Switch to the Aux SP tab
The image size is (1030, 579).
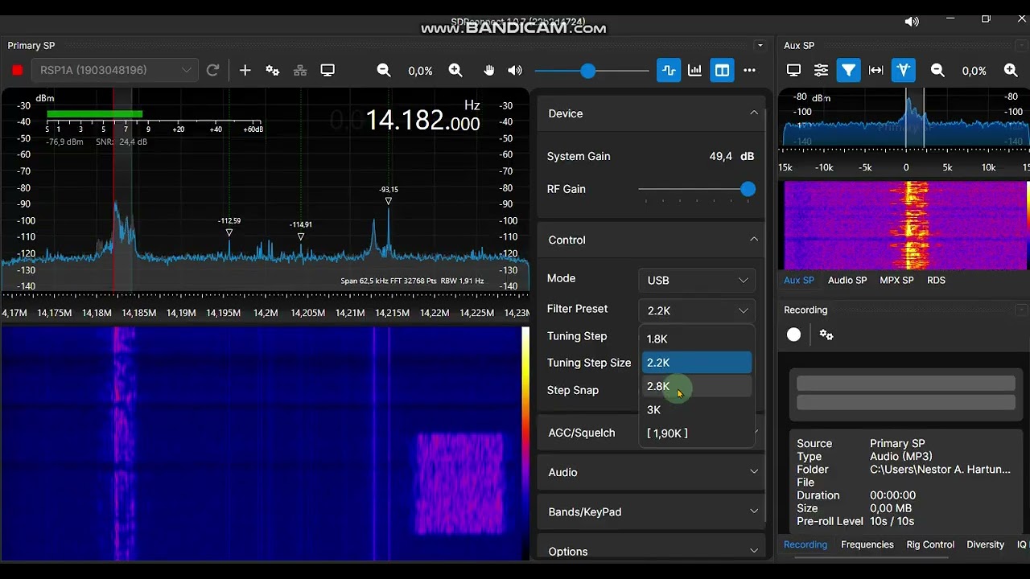799,281
